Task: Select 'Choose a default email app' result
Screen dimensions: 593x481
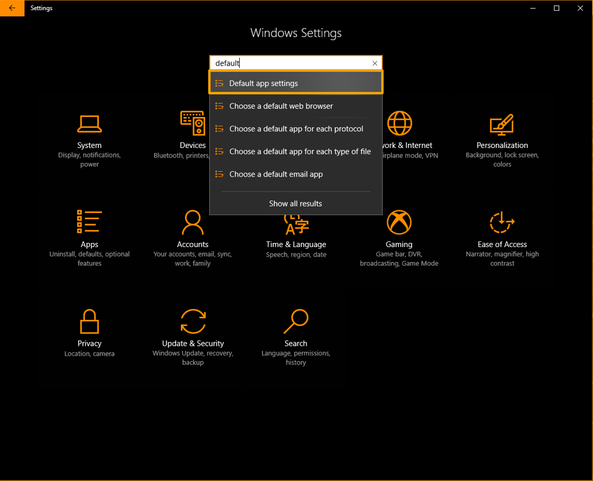Action: tap(296, 174)
